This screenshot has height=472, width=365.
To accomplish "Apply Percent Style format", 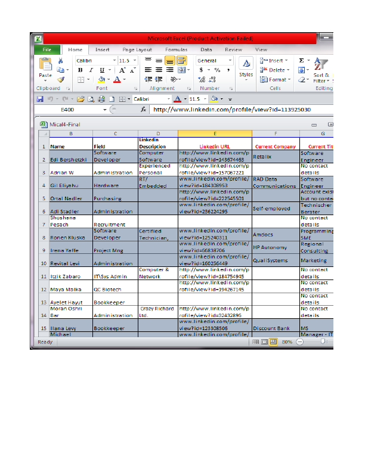I will (x=218, y=70).
